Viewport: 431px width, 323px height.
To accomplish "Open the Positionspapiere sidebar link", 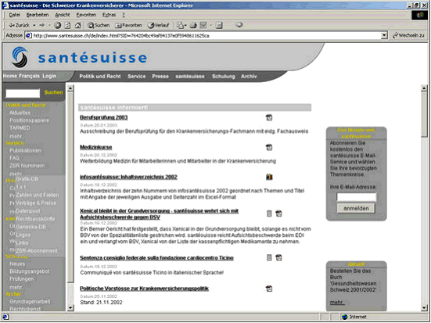I will click(30, 120).
